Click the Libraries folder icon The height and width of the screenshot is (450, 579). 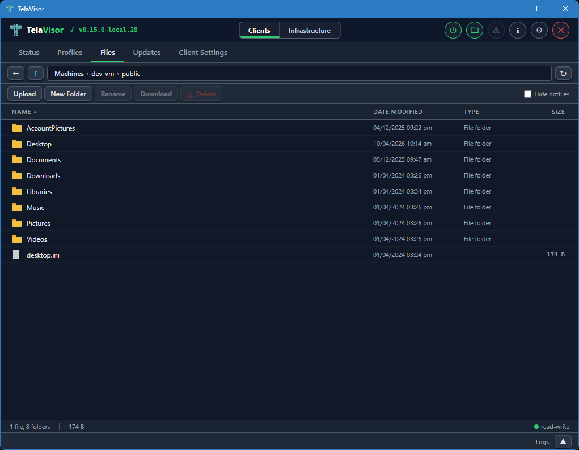click(x=17, y=191)
